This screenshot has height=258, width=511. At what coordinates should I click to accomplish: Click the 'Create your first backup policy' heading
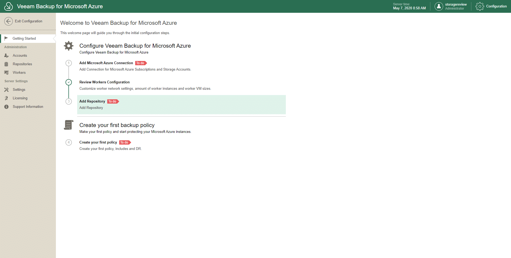(x=117, y=125)
